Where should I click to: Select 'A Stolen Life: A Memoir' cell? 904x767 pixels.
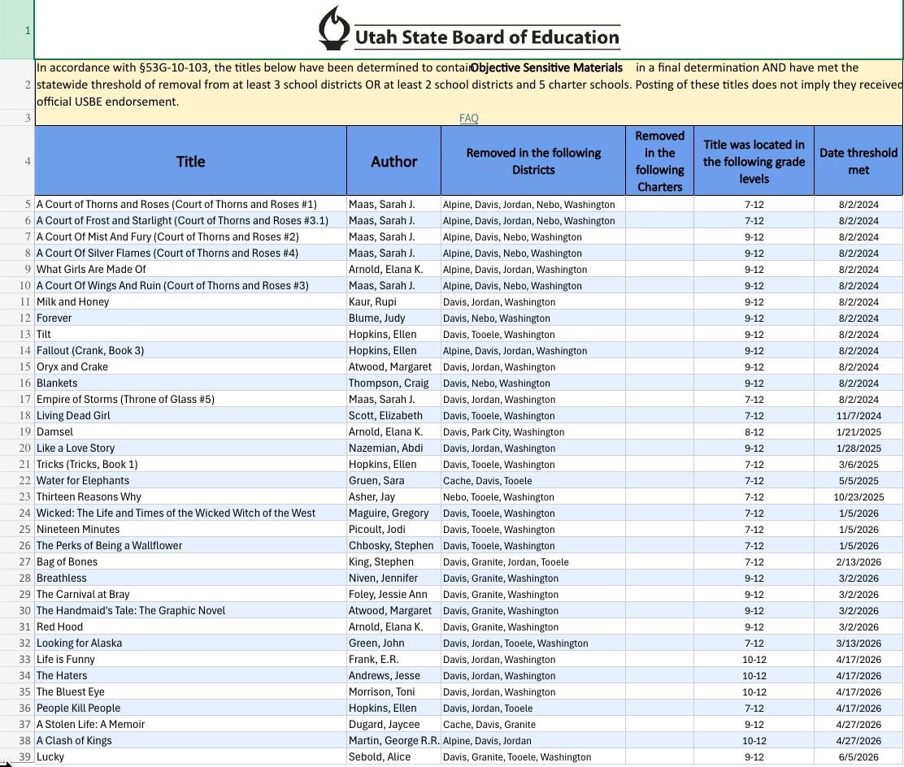pyautogui.click(x=191, y=725)
